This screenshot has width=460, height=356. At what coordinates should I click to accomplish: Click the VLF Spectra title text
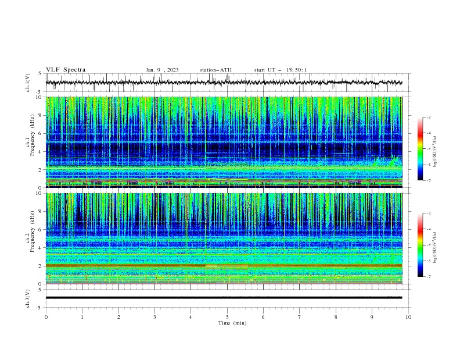point(66,70)
